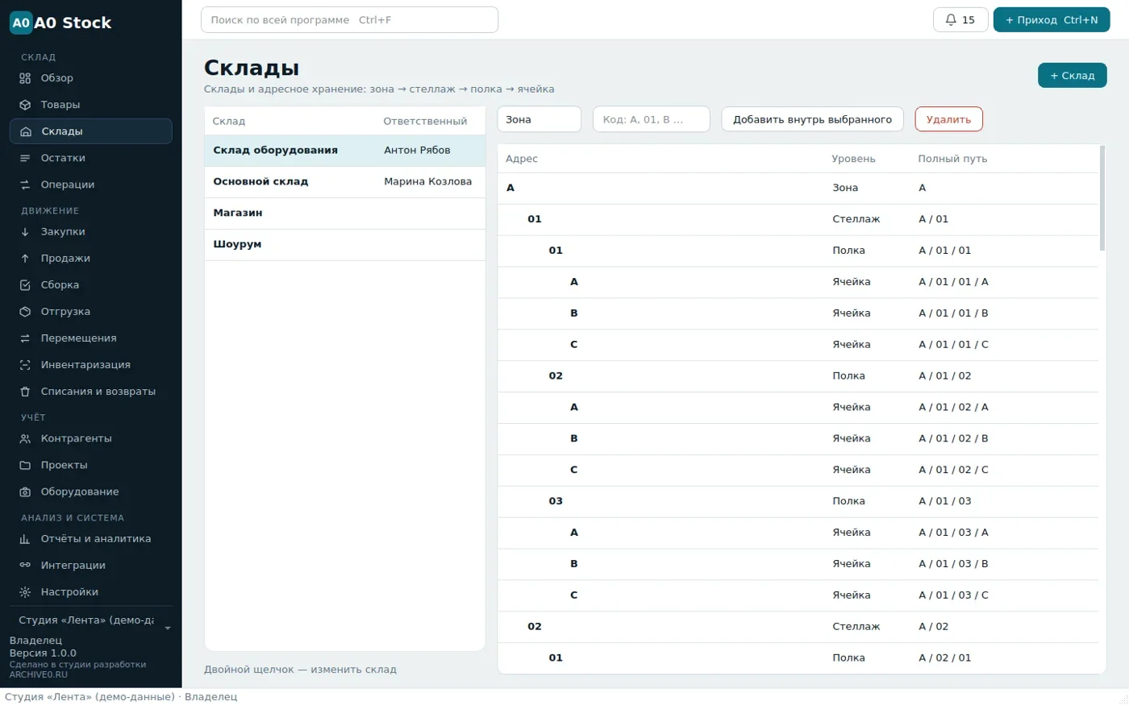
Task: Open the Товары box icon
Action: 25,105
